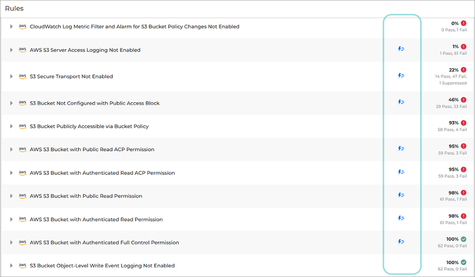The width and height of the screenshot is (475, 277).
Task: Click remediation icon for Public Read Permission rule
Action: click(401, 195)
